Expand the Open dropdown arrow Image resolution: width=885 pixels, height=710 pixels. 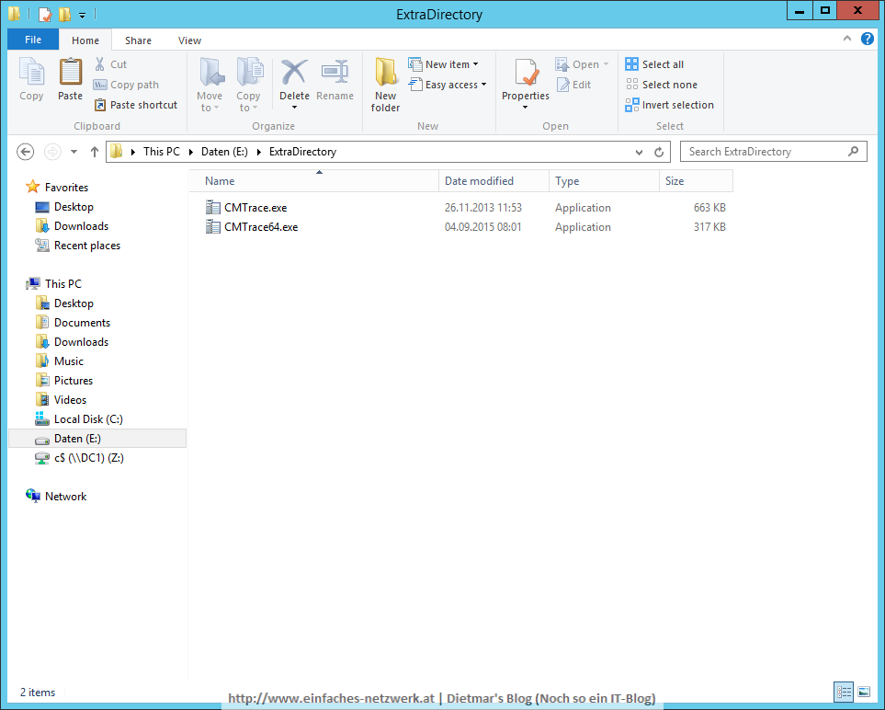pyautogui.click(x=607, y=64)
